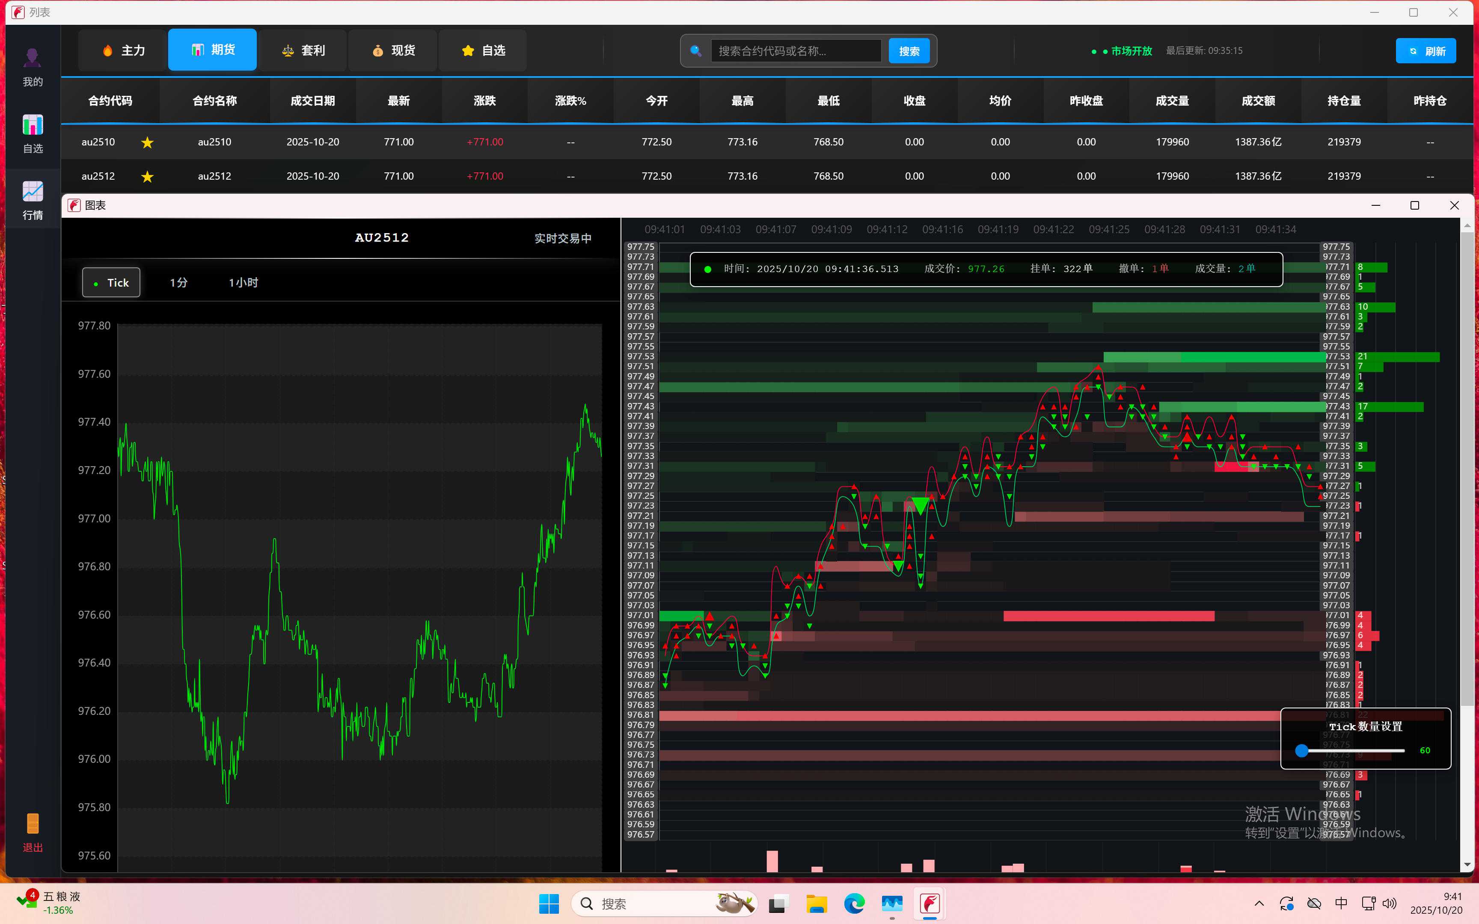Open the 套利 arbitrage tab
The height and width of the screenshot is (924, 1479).
(x=303, y=51)
